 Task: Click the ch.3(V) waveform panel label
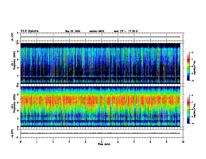click(12, 133)
